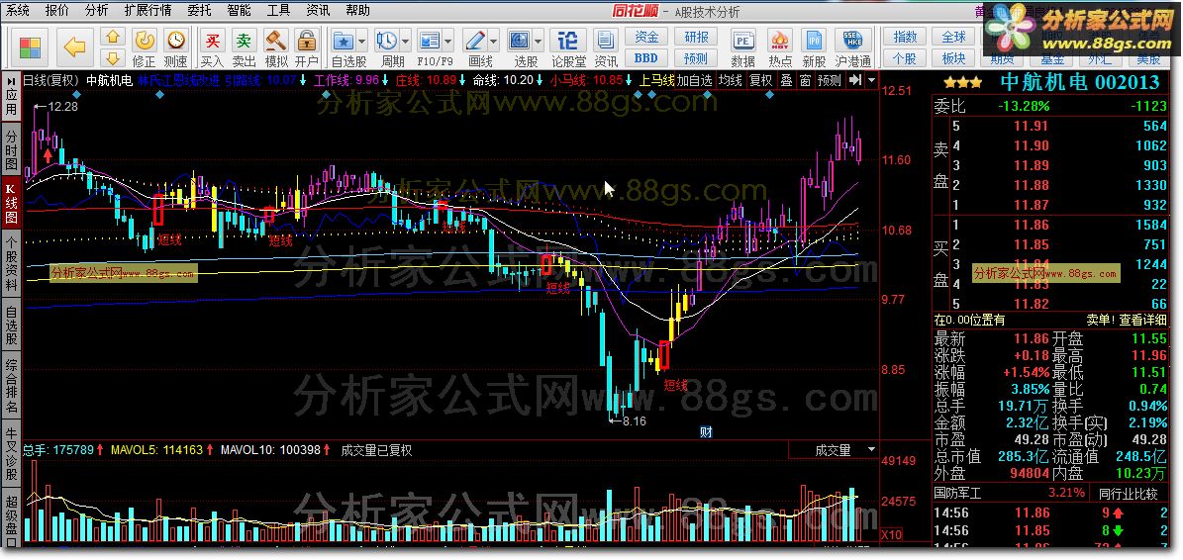Screen dimensions: 1183x560
Task: Click the skip icon above 应用 sidebar
Action: click(11, 79)
